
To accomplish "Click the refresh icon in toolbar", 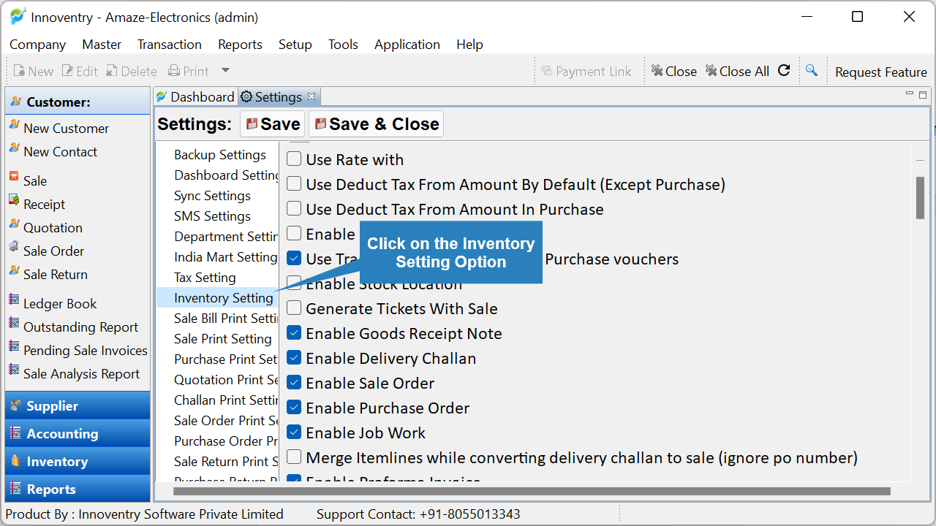I will [784, 70].
